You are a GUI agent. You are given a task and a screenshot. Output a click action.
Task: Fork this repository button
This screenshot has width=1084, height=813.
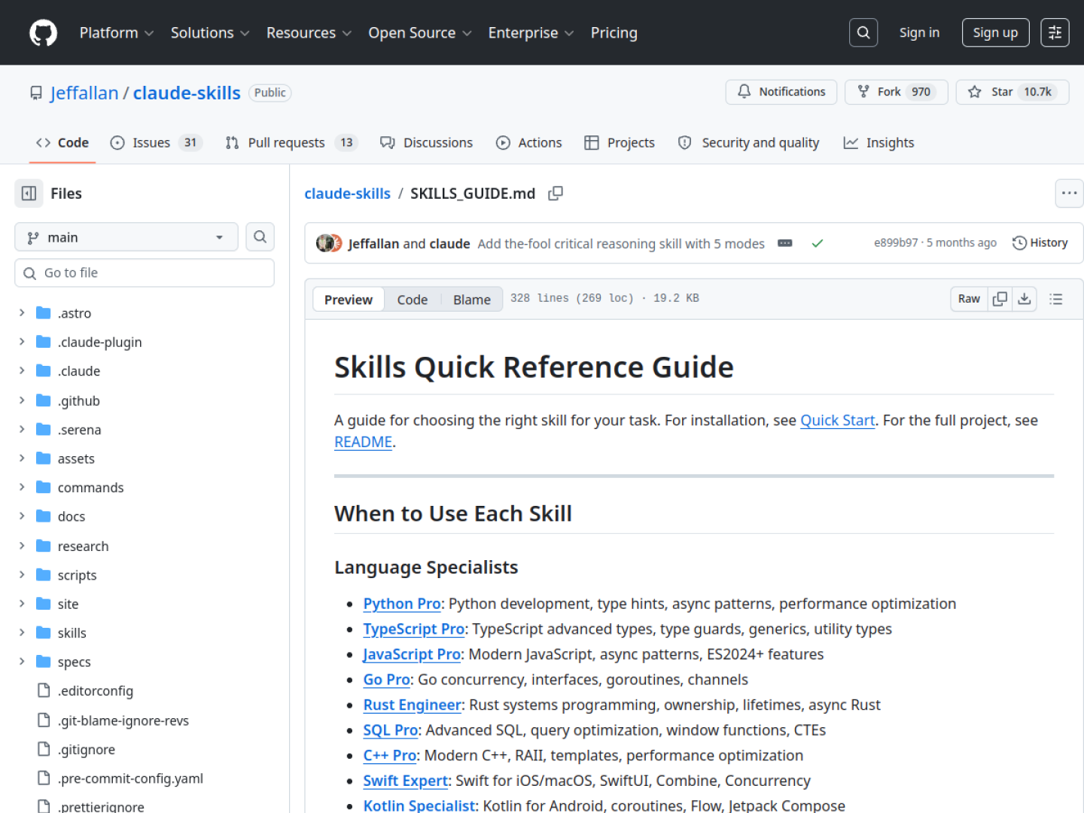point(896,92)
